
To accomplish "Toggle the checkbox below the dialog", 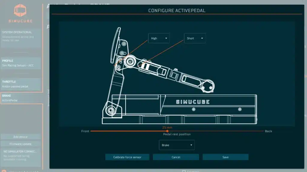I will click(x=184, y=171).
